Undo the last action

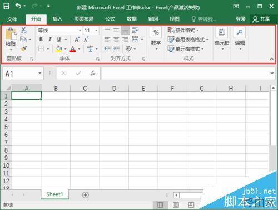[18, 6]
